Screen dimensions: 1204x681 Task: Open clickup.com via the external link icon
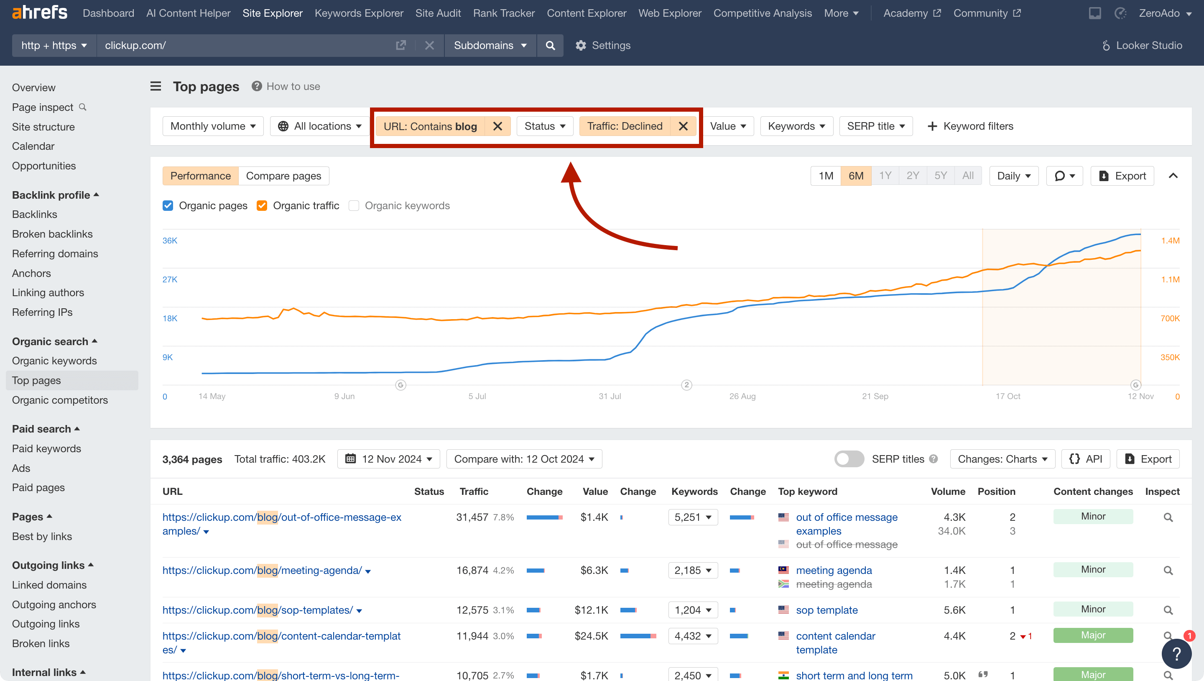401,45
